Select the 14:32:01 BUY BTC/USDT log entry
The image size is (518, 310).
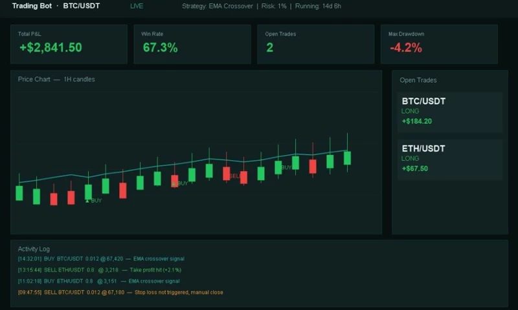point(101,259)
